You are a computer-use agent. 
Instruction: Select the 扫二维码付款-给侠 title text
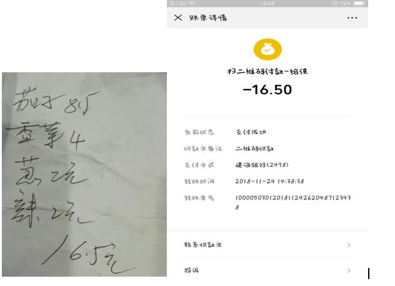tap(267, 72)
